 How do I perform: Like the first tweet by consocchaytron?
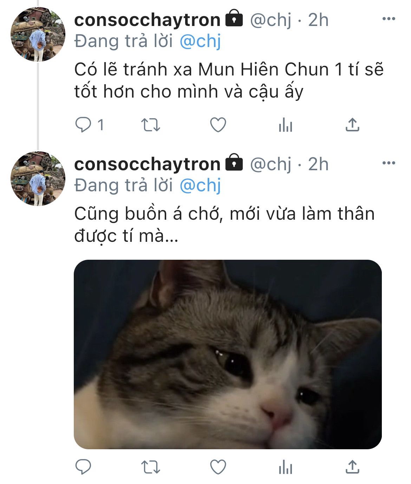218,125
